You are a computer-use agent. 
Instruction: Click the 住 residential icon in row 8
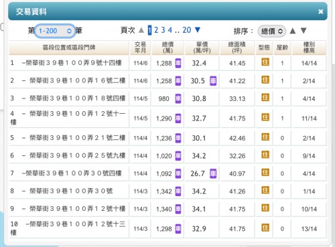point(265,190)
